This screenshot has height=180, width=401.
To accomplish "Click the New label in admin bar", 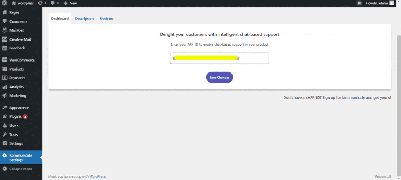I will [x=73, y=3].
